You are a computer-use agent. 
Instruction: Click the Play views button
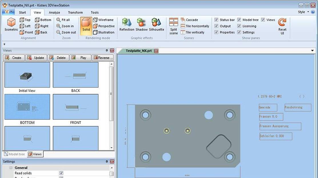(81, 58)
